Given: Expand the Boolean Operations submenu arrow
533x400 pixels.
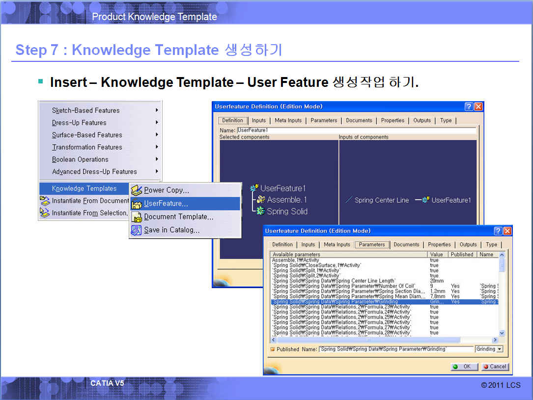Looking at the screenshot, I should coord(157,160).
